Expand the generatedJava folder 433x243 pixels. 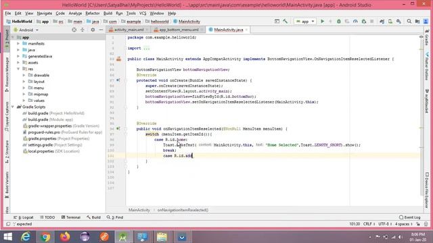(x=18, y=56)
